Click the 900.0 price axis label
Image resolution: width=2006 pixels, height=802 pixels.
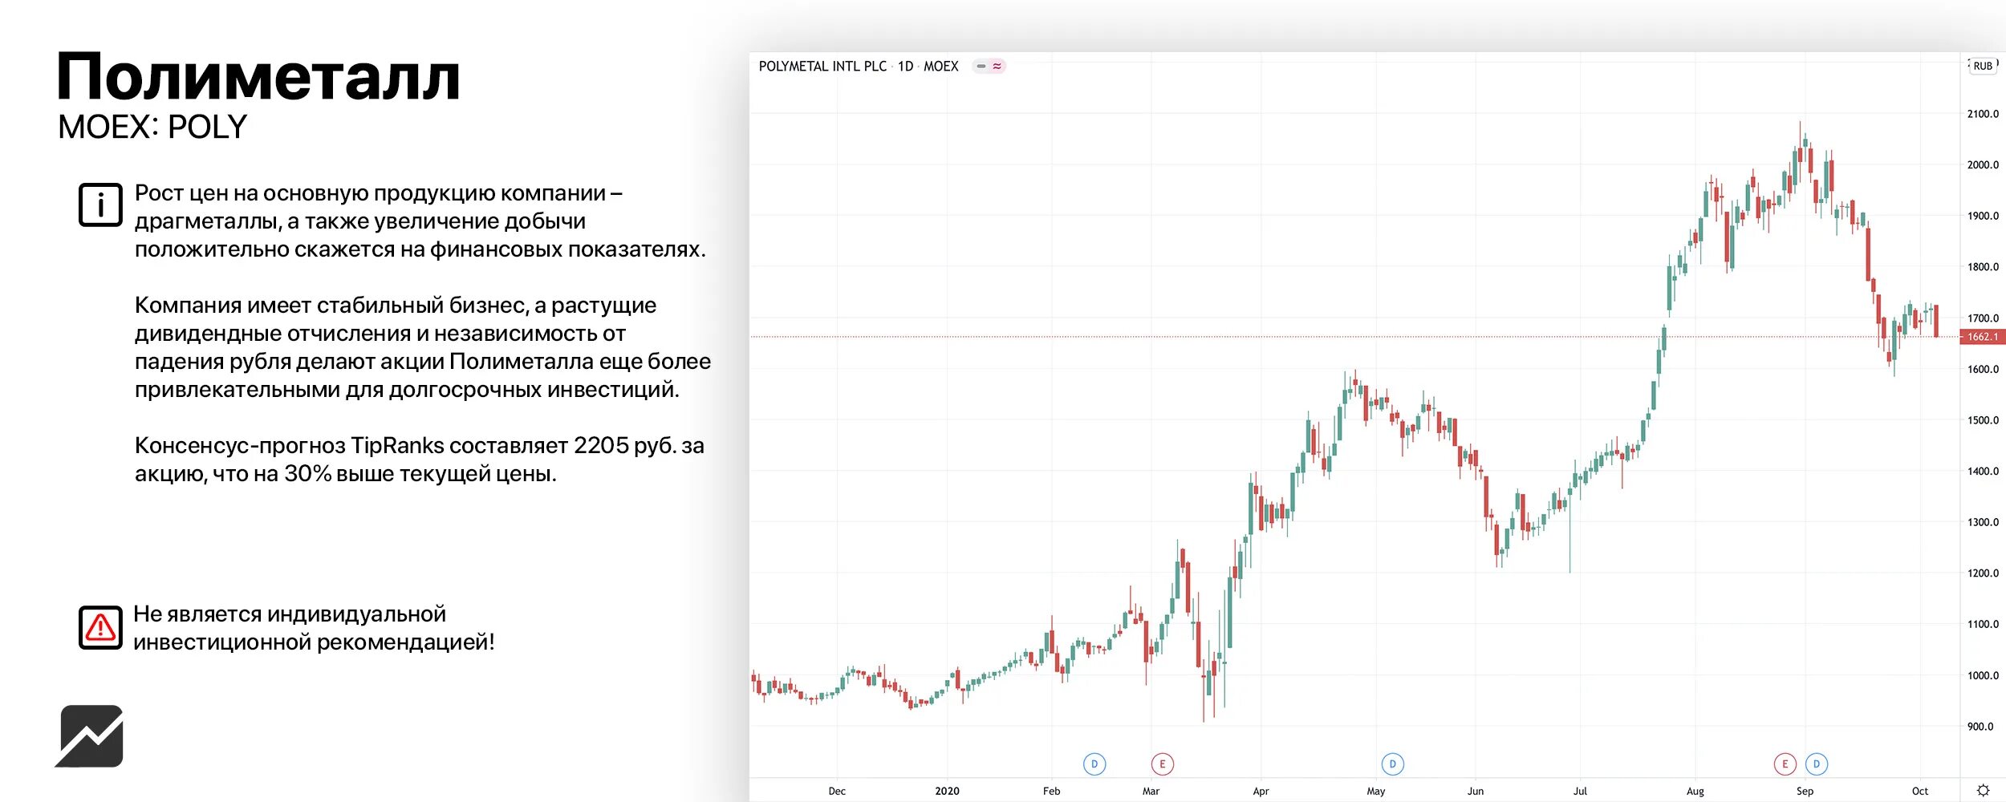click(1980, 727)
